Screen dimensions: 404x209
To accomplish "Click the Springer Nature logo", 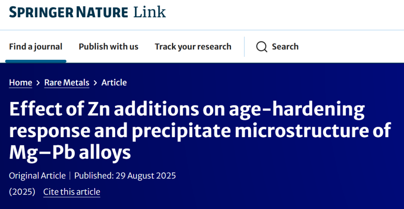I will coord(68,12).
